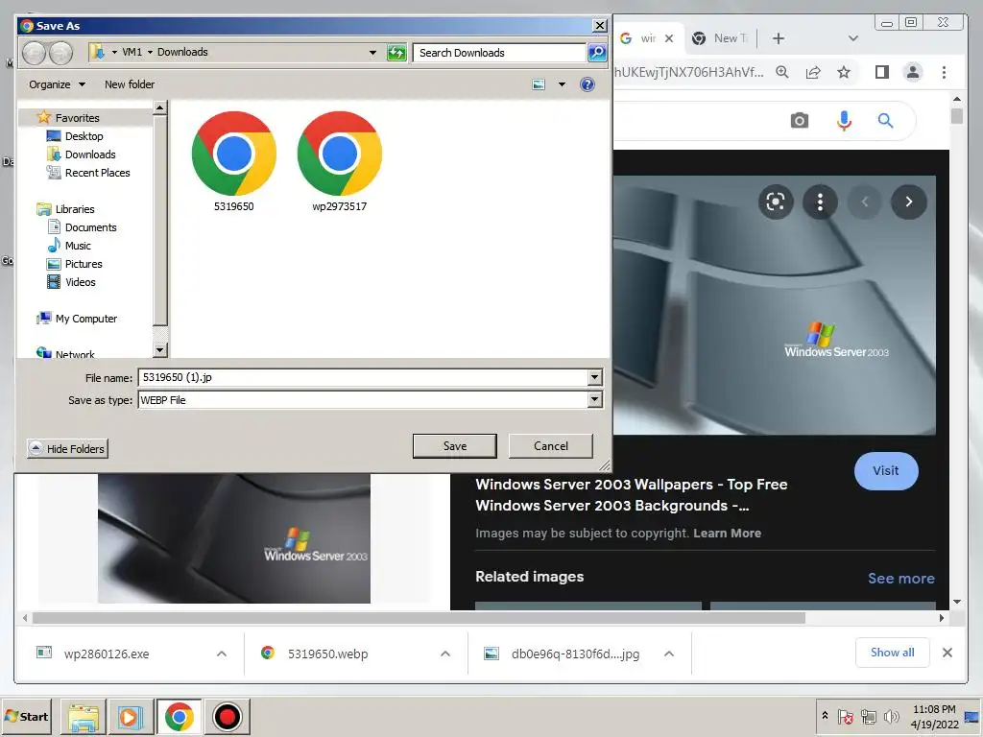Click Downloads in the address breadcrumb
The height and width of the screenshot is (737, 983).
pos(182,52)
